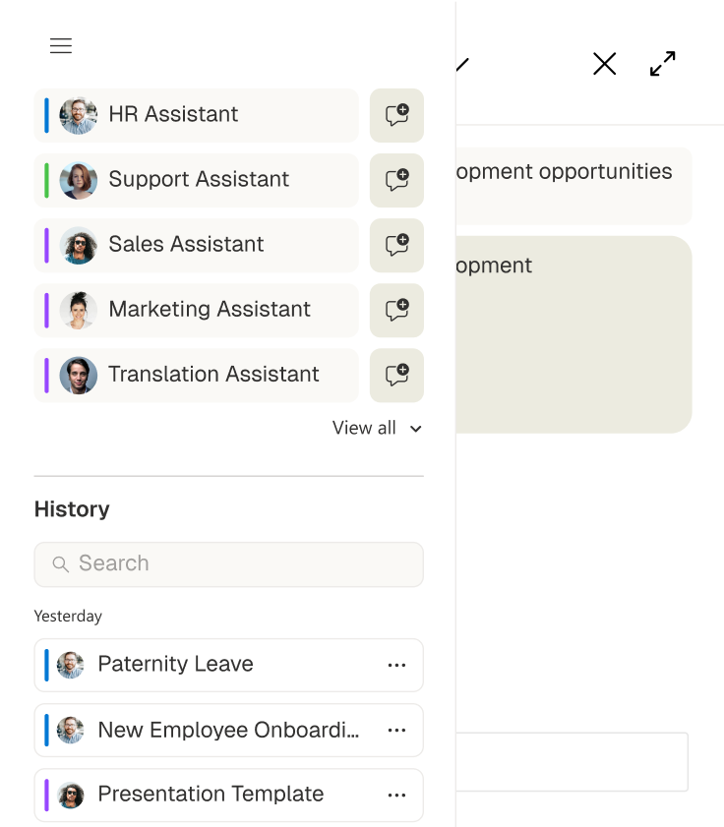
Task: Open the Presentation Template history item
Action: (x=197, y=795)
